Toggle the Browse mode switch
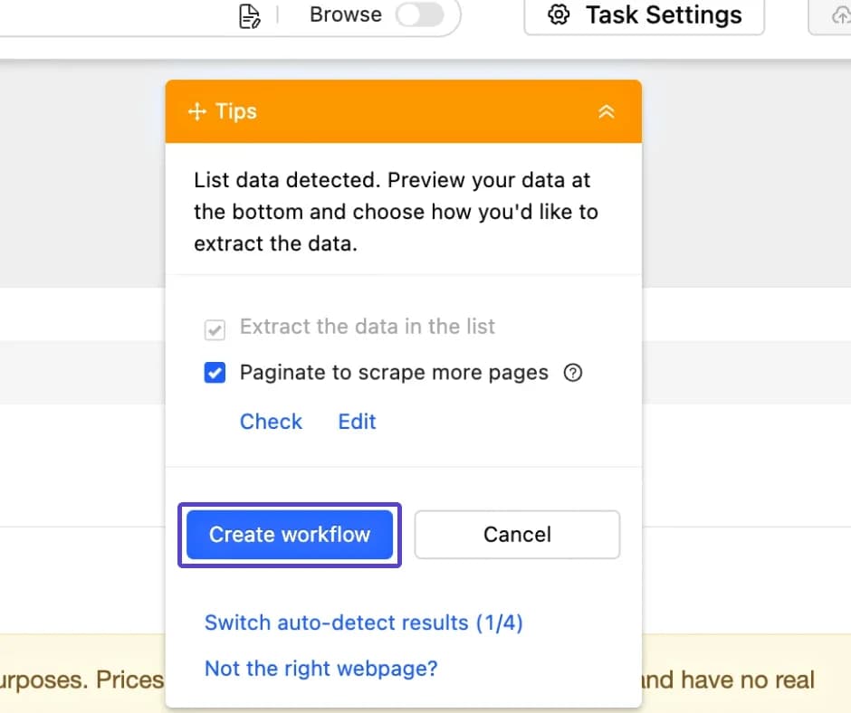This screenshot has height=713, width=851. (419, 15)
